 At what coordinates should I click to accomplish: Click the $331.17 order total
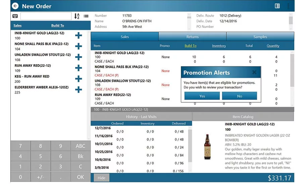280,178
